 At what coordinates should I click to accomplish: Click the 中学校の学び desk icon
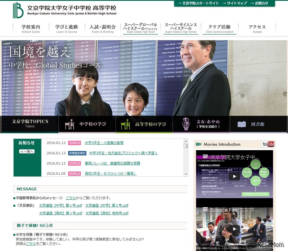[x=69, y=124]
